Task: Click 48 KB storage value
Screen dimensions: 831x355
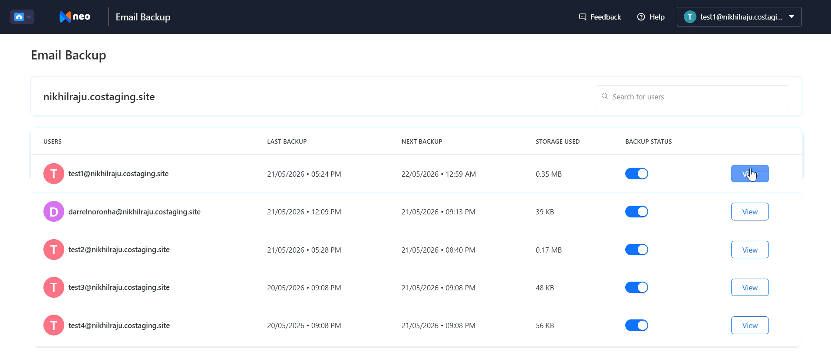Action: [545, 288]
